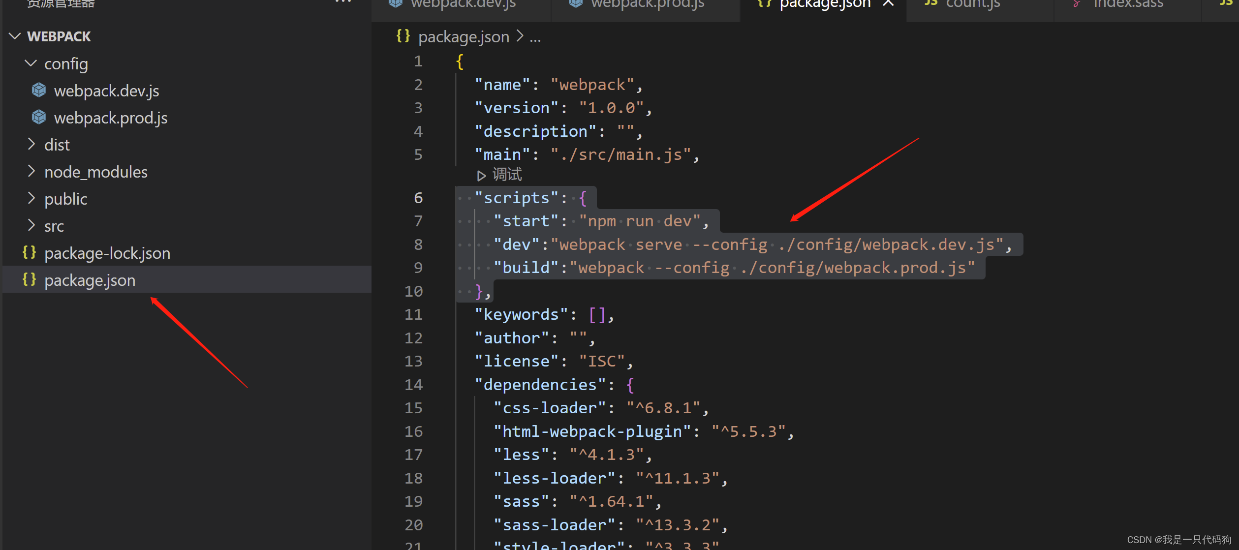Viewport: 1239px width, 550px height.
Task: Click the sass icon on the index.sass tab
Action: pyautogui.click(x=1077, y=3)
